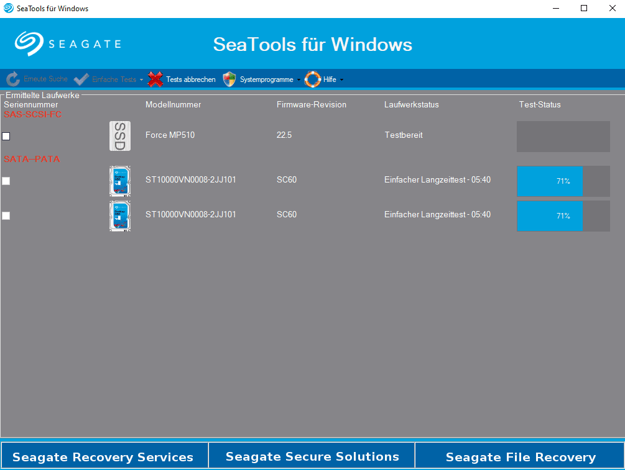
Task: Click the second SC60 firmware value
Action: pos(287,214)
